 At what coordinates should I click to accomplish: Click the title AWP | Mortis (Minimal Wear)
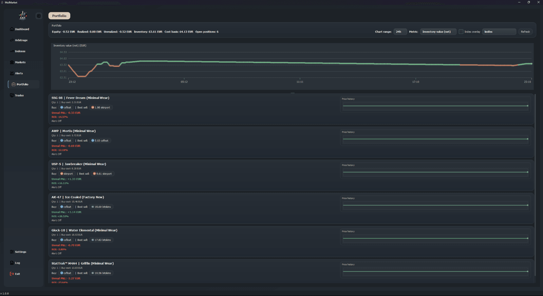pyautogui.click(x=74, y=131)
